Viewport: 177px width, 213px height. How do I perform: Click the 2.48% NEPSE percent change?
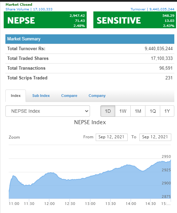tap(79, 26)
